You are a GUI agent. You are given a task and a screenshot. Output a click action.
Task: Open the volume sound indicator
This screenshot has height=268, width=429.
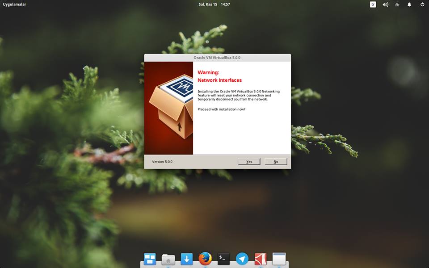(x=385, y=4)
